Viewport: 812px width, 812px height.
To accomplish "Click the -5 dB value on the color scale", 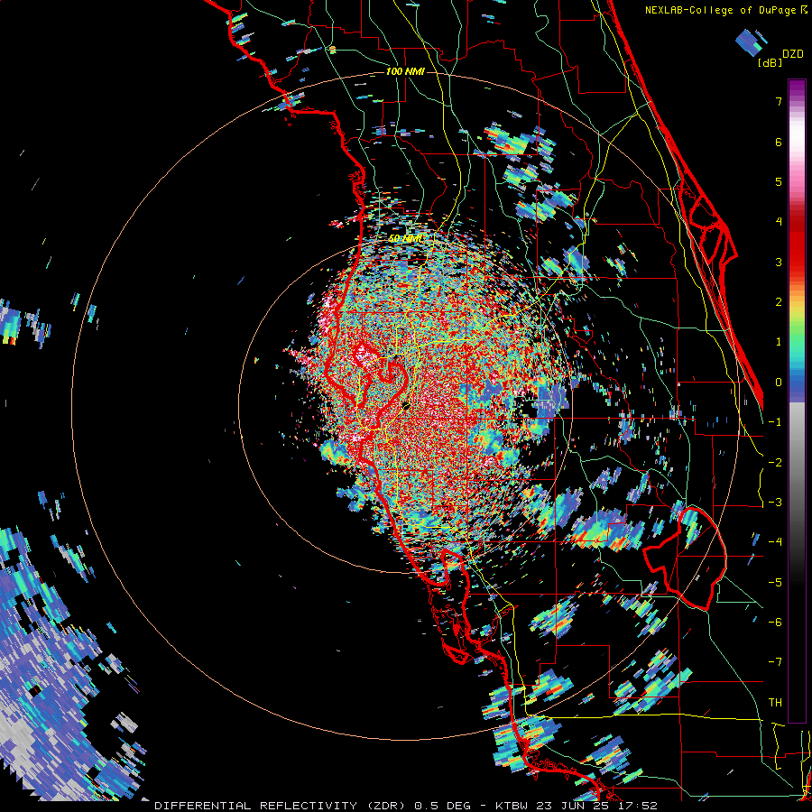I will coord(776,583).
